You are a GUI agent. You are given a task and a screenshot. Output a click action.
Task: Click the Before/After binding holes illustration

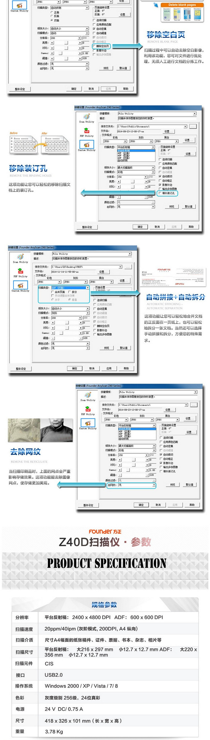coord(39,144)
